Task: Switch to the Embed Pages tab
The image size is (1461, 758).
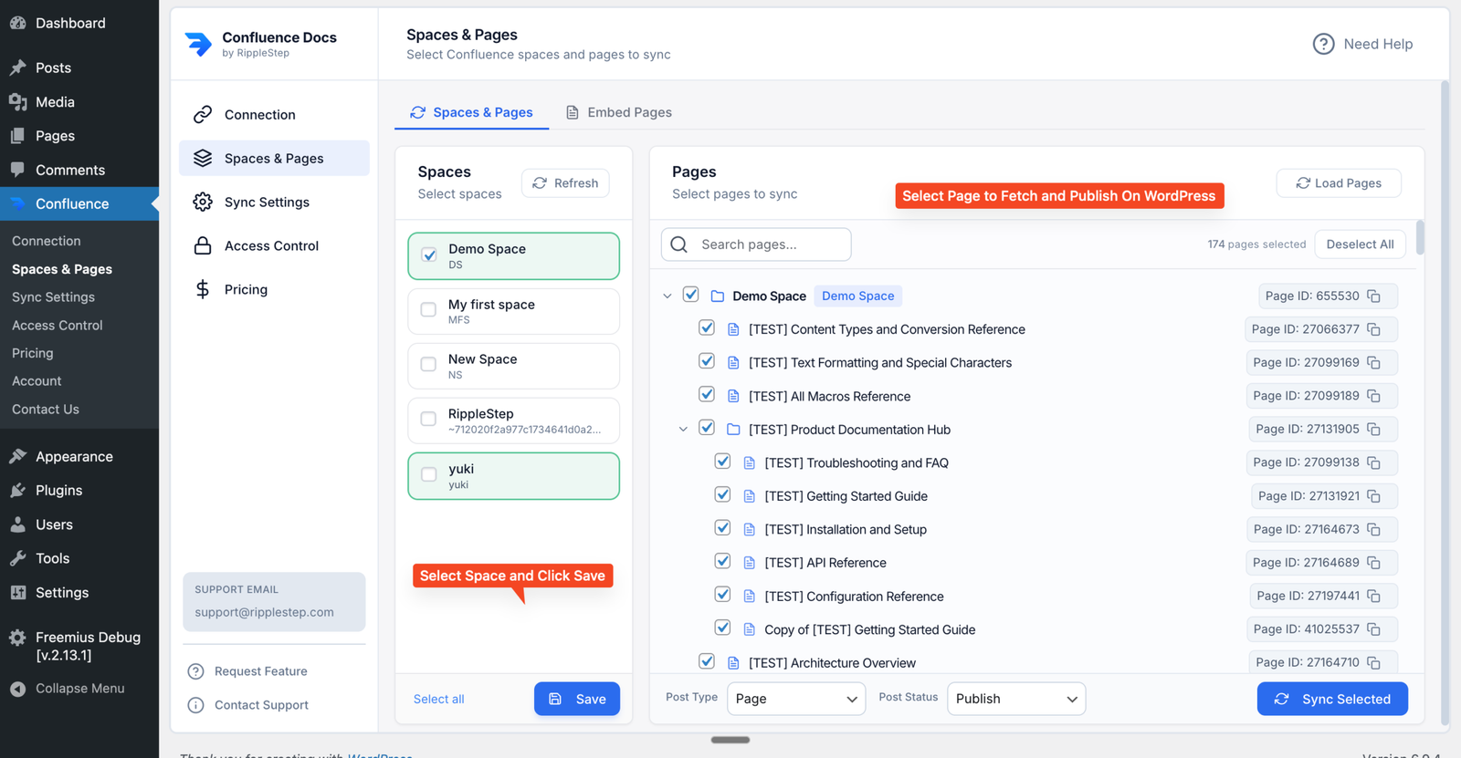Action: [x=618, y=112]
